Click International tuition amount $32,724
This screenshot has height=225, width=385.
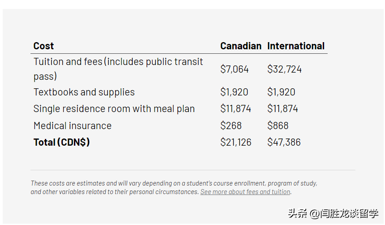(x=284, y=69)
